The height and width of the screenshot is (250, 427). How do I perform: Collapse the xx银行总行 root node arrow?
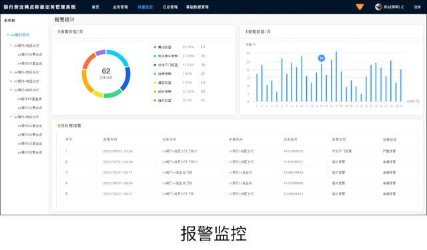[8, 35]
